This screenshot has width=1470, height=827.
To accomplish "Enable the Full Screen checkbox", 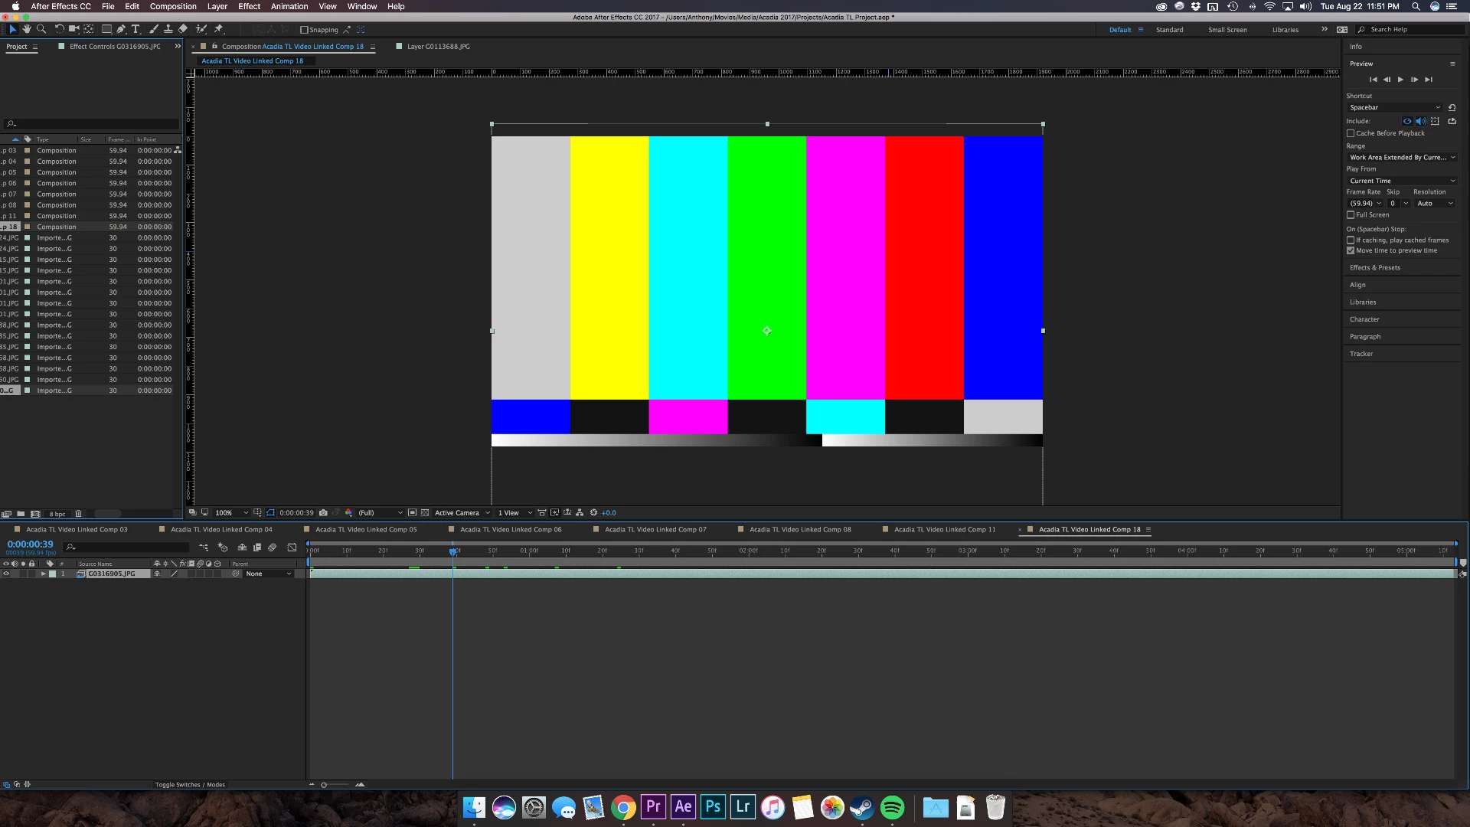I will [1351, 215].
